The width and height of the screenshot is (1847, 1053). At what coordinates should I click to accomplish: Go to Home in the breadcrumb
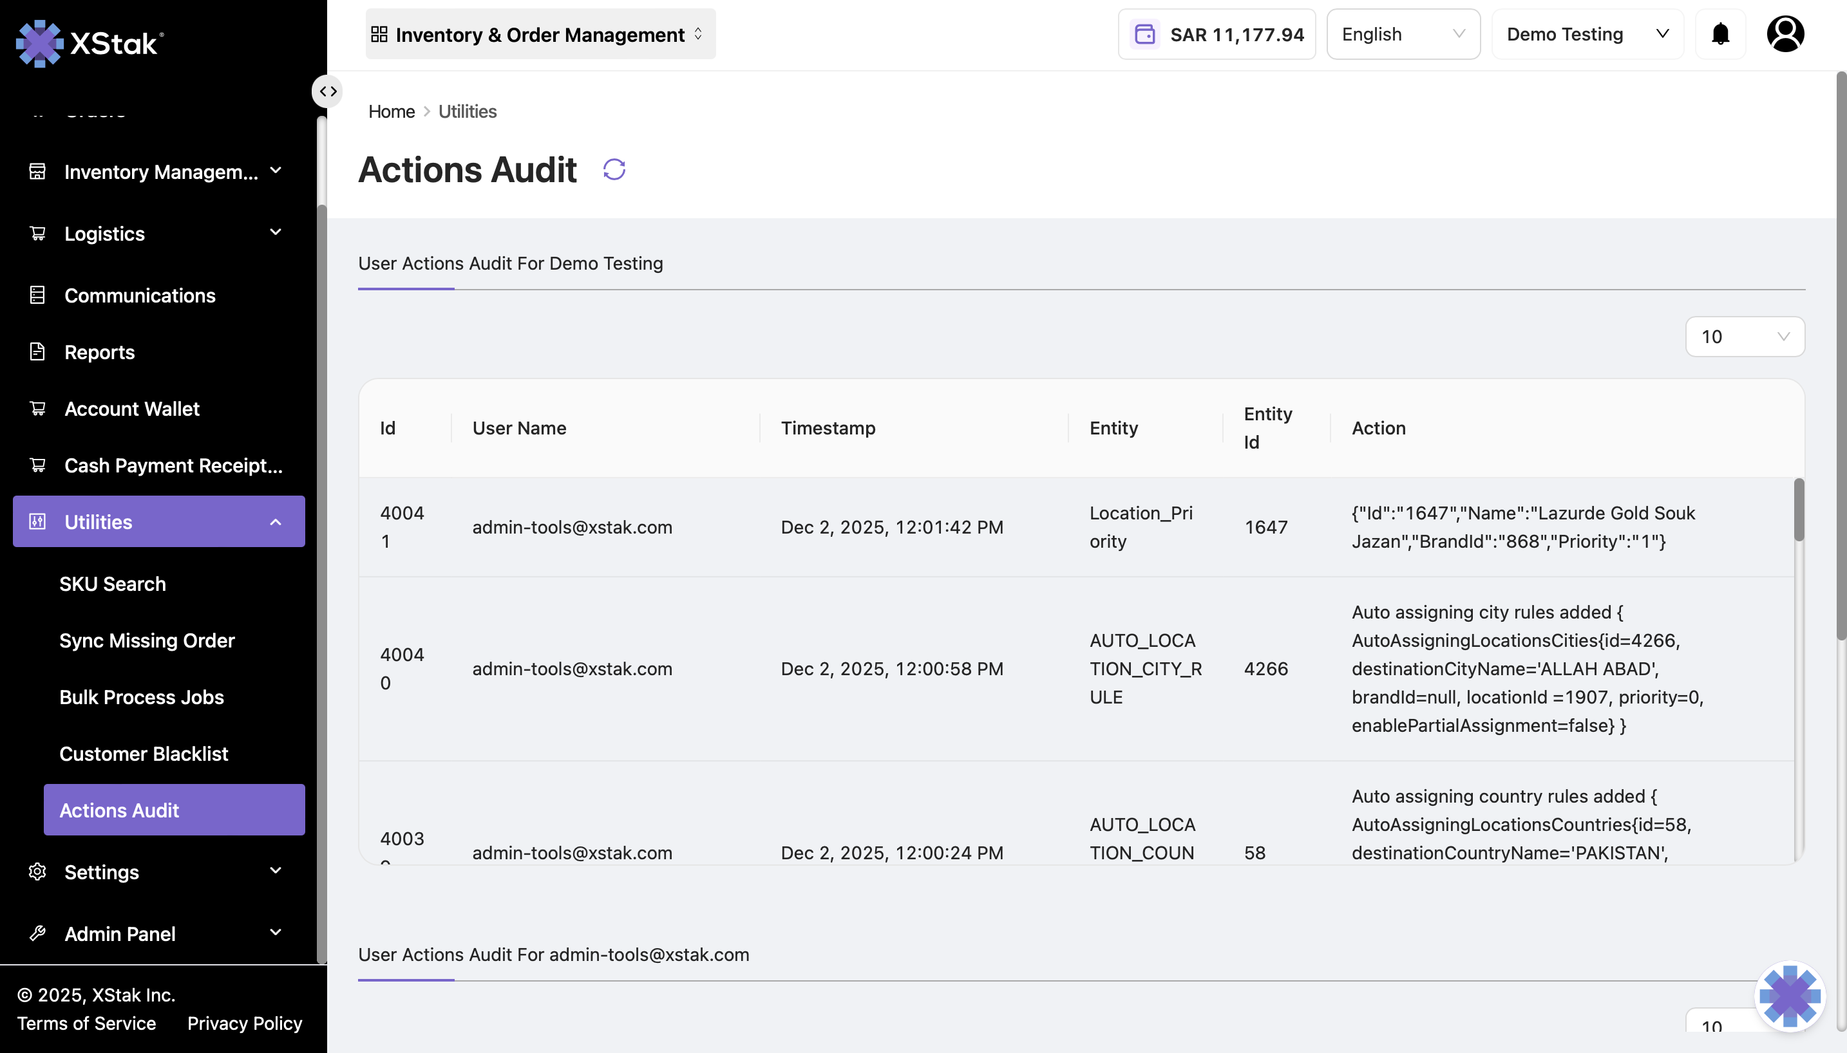point(392,111)
